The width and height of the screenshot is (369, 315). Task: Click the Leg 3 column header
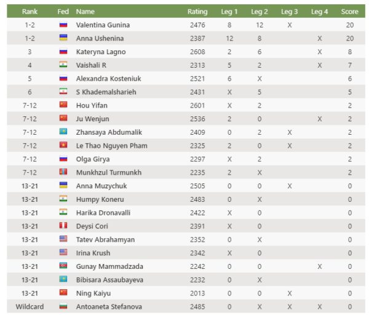point(289,12)
